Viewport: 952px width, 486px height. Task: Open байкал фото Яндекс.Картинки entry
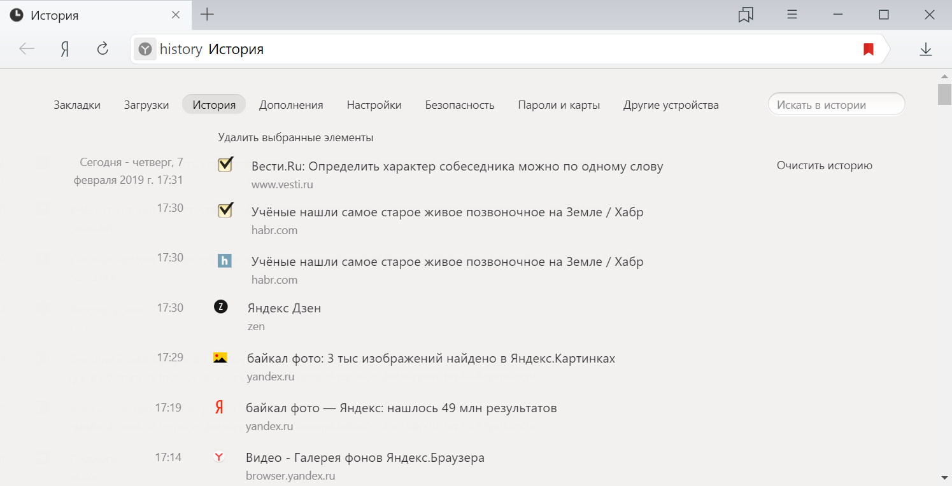pyautogui.click(x=431, y=359)
